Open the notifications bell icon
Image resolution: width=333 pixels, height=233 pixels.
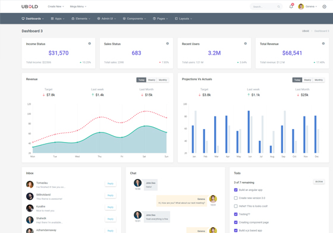tap(291, 7)
